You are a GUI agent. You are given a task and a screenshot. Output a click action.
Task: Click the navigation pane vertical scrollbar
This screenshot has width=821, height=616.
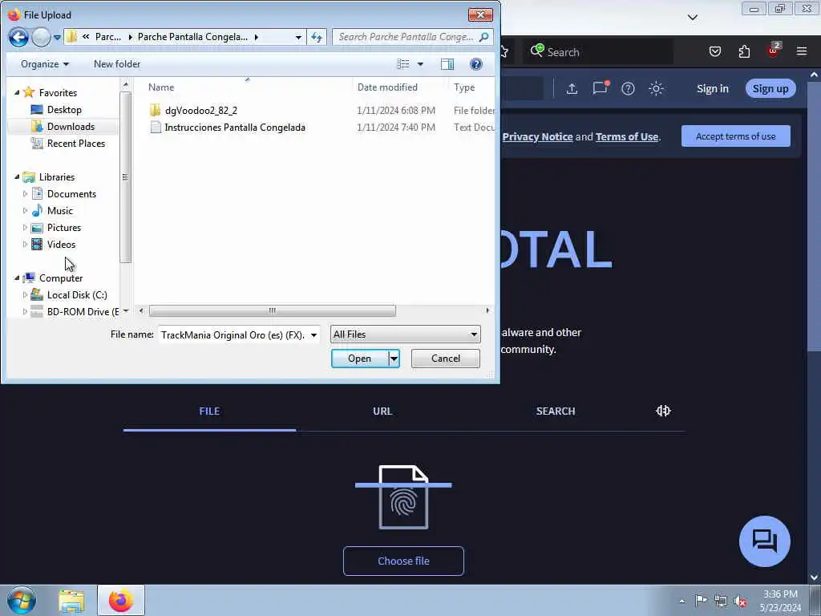pyautogui.click(x=124, y=177)
